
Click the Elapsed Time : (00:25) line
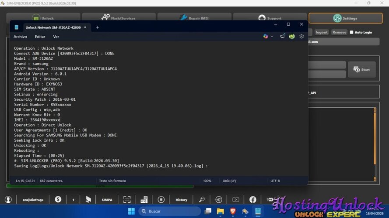pos(39,156)
